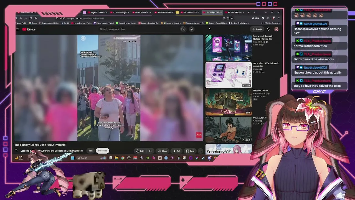The width and height of the screenshot is (355, 200).
Task: Open the taskbar weather widget
Action: click(19, 158)
